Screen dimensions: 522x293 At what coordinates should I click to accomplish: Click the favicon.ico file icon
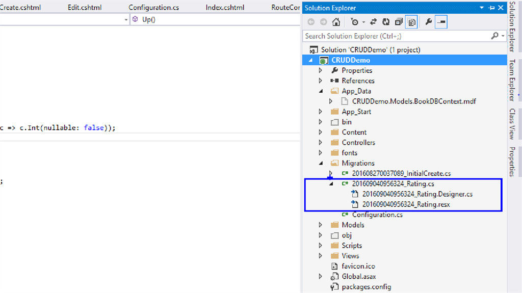[x=334, y=267]
